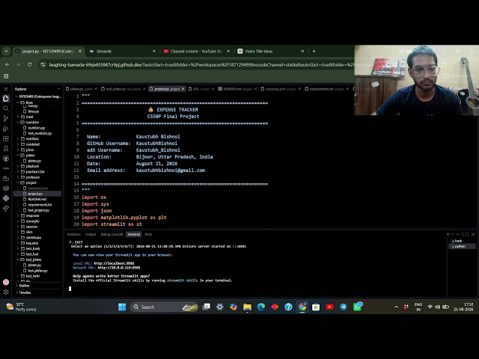Screen dimensions: 479x359
Task: Open Local URL localhost link in terminal
Action: tap(114, 263)
